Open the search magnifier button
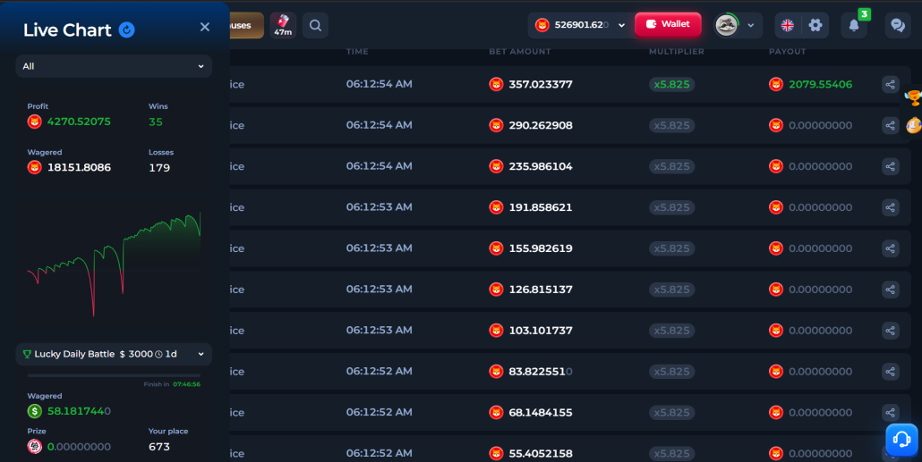The height and width of the screenshot is (462, 922). [x=315, y=25]
